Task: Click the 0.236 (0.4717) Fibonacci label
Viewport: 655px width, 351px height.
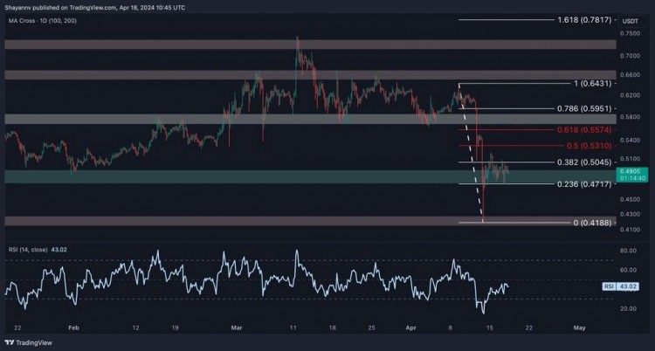Action: click(584, 184)
